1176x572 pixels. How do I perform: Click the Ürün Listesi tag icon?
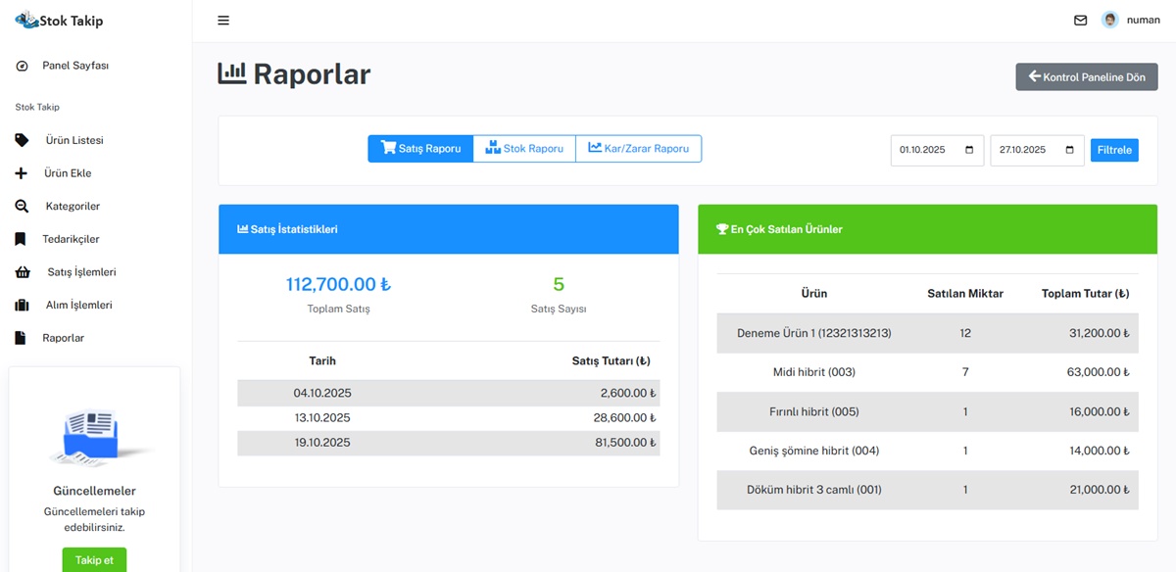point(22,140)
